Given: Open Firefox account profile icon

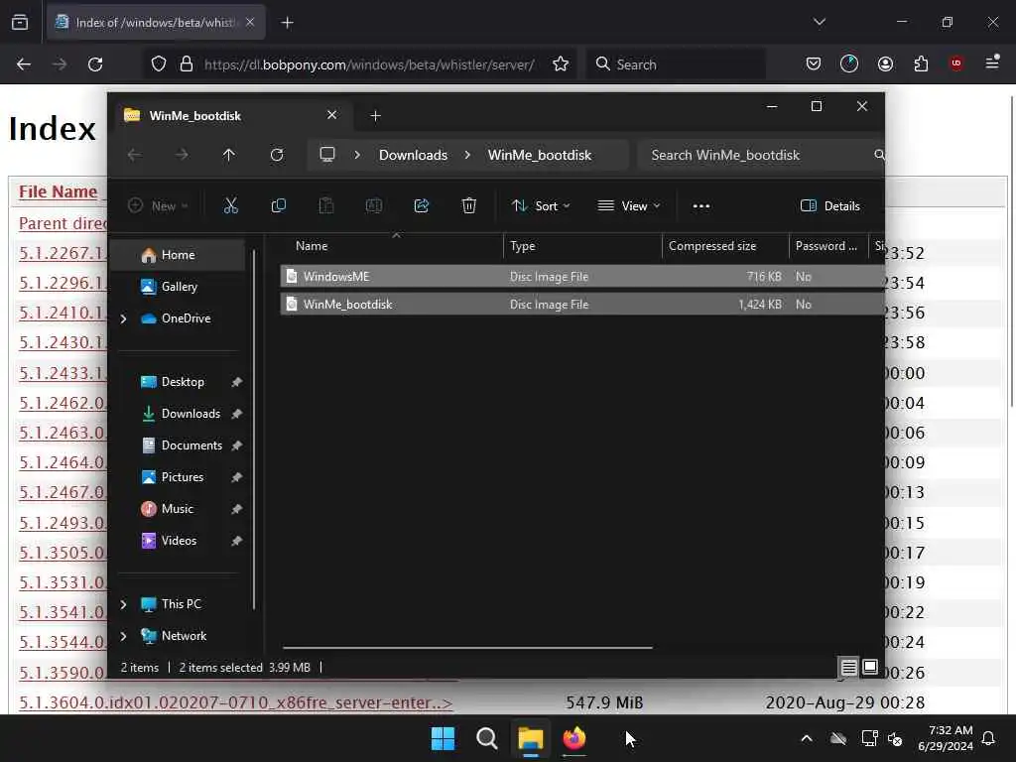Looking at the screenshot, I should pyautogui.click(x=885, y=64).
